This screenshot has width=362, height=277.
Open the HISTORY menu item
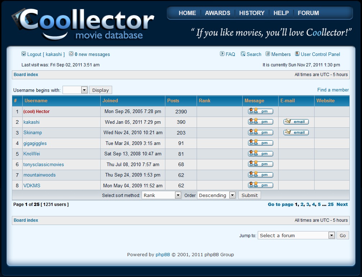click(252, 13)
